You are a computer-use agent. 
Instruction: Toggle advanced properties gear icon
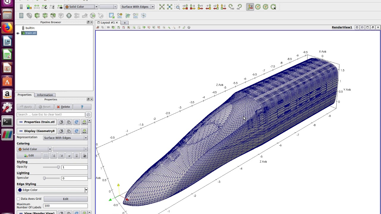click(x=88, y=114)
